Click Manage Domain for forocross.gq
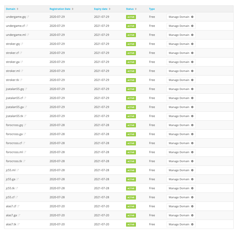Image resolution: width=239 pixels, height=232 pixels. pyautogui.click(x=181, y=125)
